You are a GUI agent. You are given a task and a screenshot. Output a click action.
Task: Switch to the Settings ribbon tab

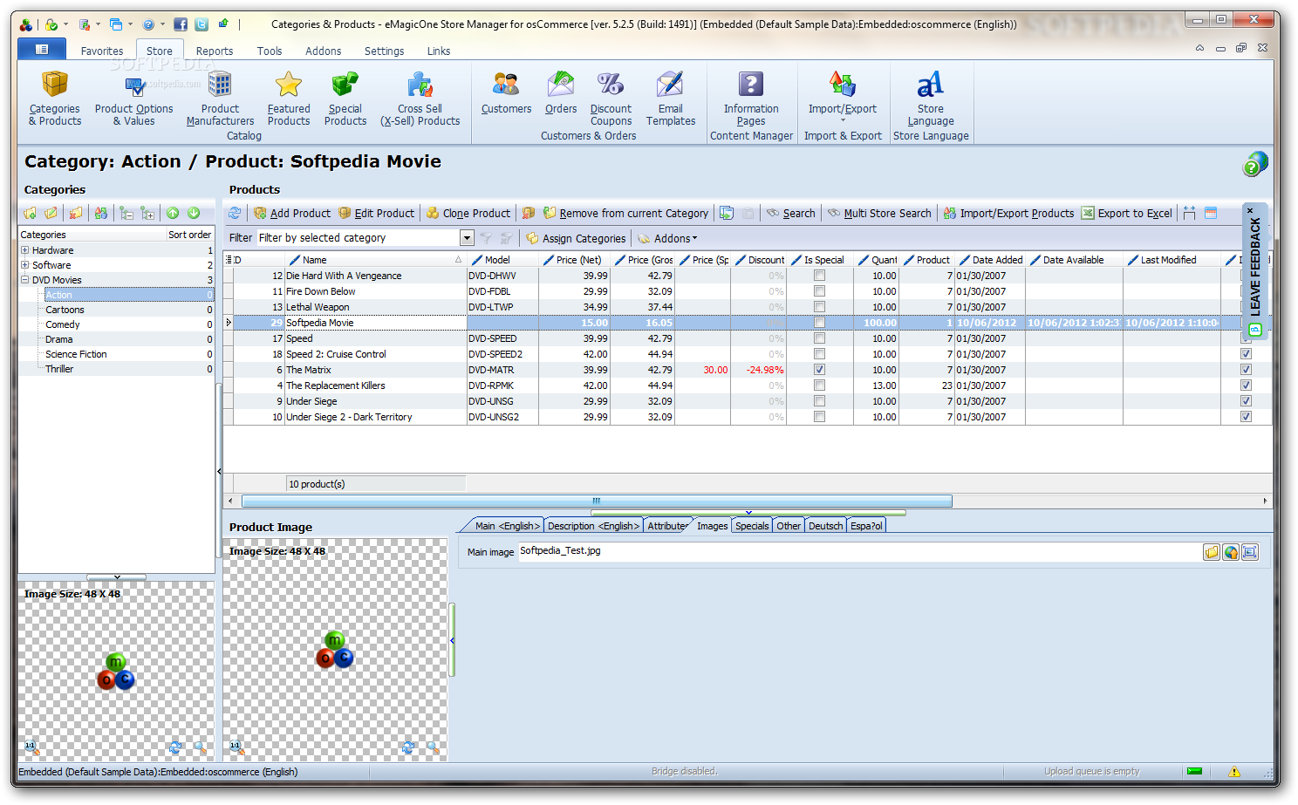(x=384, y=51)
